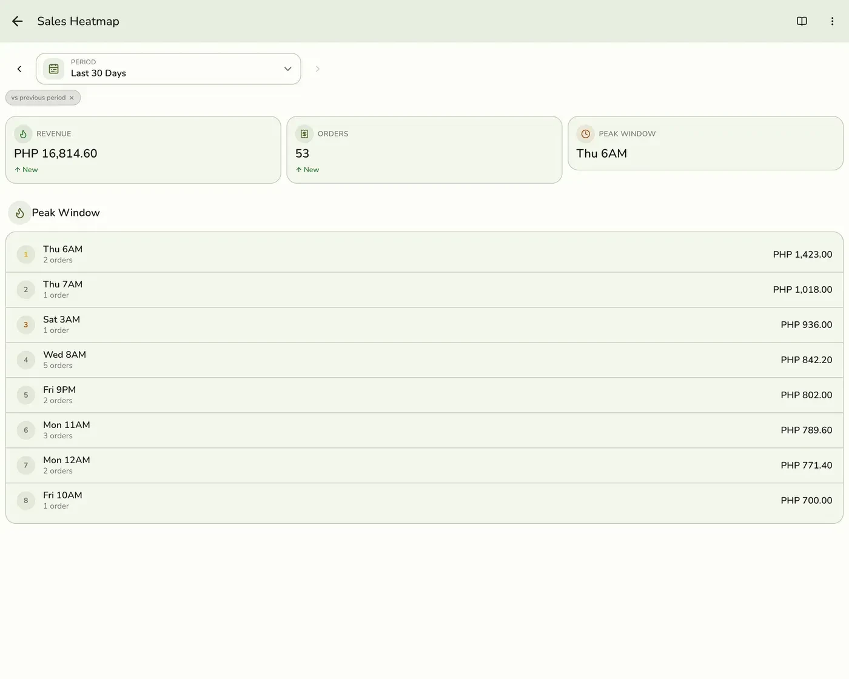Screen dimensions: 849x679
Task: Click the New indicator under Orders
Action: pyautogui.click(x=307, y=170)
